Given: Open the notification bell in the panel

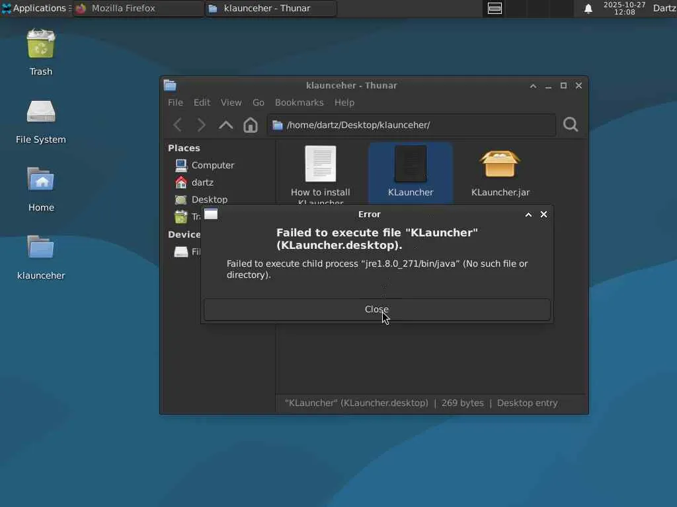Looking at the screenshot, I should click(588, 9).
